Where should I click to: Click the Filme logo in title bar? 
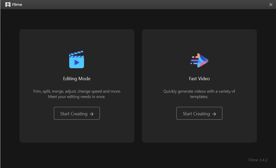click(x=8, y=5)
